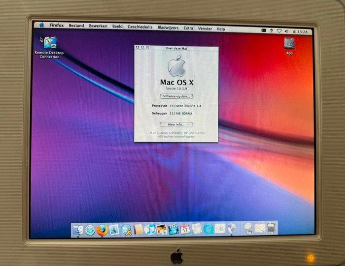Open the Beeld menu

click(117, 27)
